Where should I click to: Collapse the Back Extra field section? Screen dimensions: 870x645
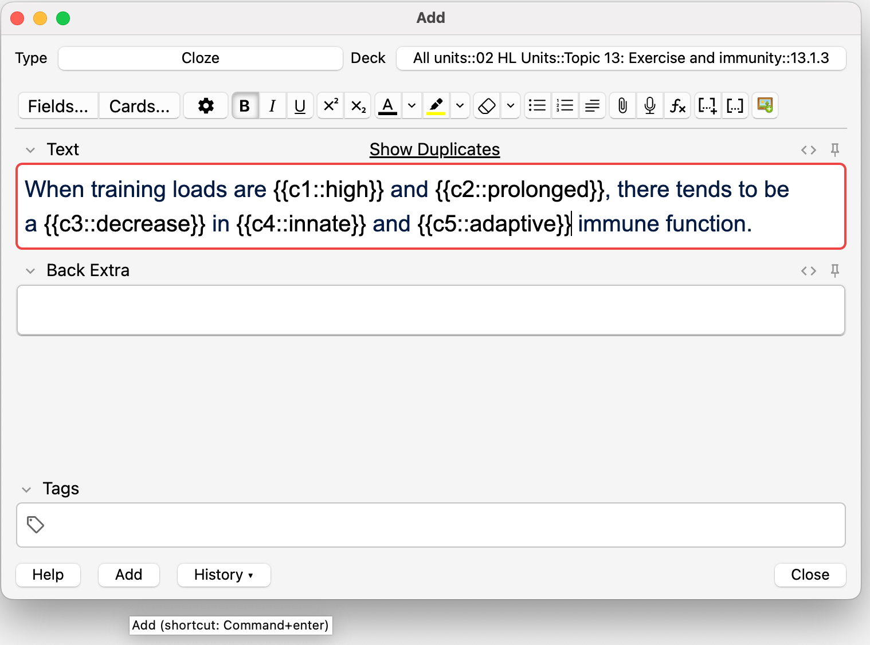[x=30, y=271]
